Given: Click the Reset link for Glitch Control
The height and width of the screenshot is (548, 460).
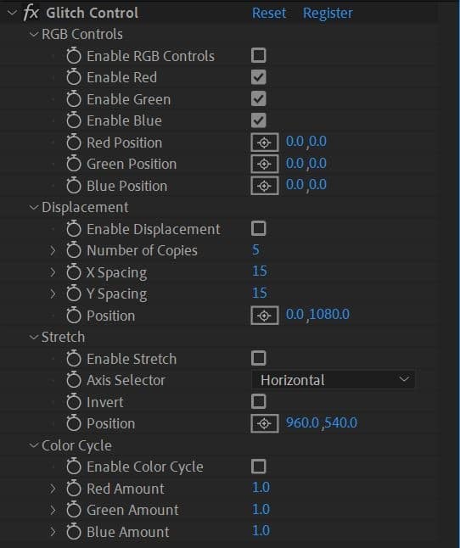Looking at the screenshot, I should [x=269, y=14].
